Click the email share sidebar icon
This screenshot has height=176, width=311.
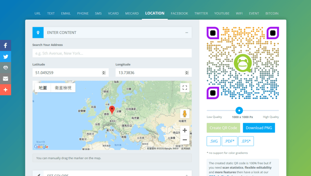tap(6, 79)
